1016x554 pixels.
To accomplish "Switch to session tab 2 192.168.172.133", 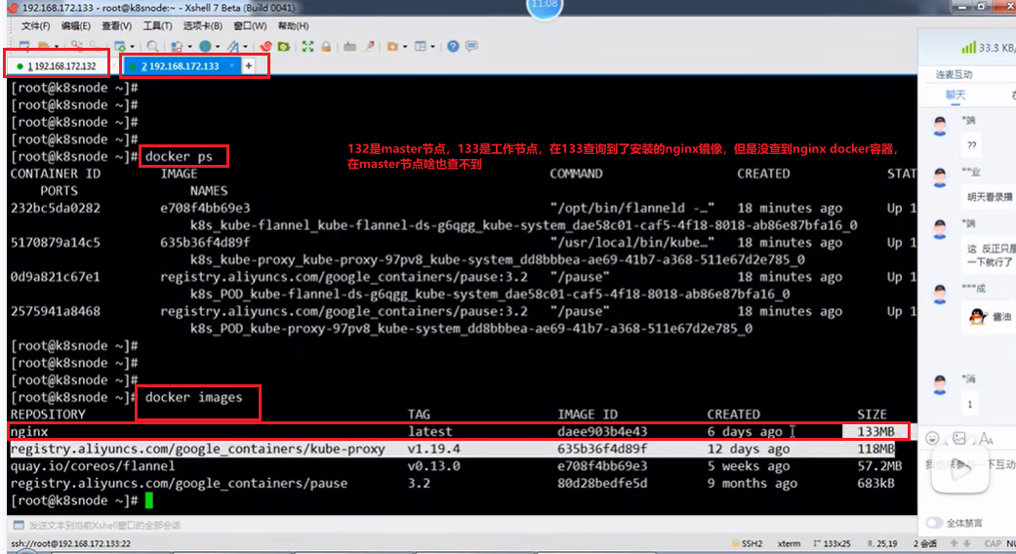I will coord(181,66).
